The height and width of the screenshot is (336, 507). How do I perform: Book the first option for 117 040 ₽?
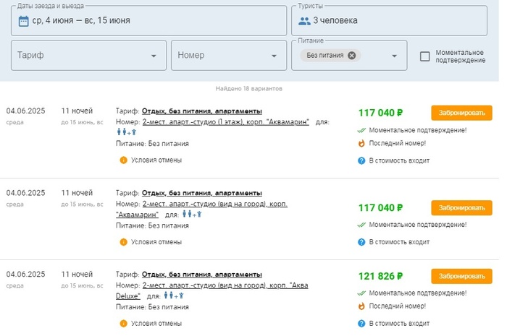pyautogui.click(x=461, y=113)
